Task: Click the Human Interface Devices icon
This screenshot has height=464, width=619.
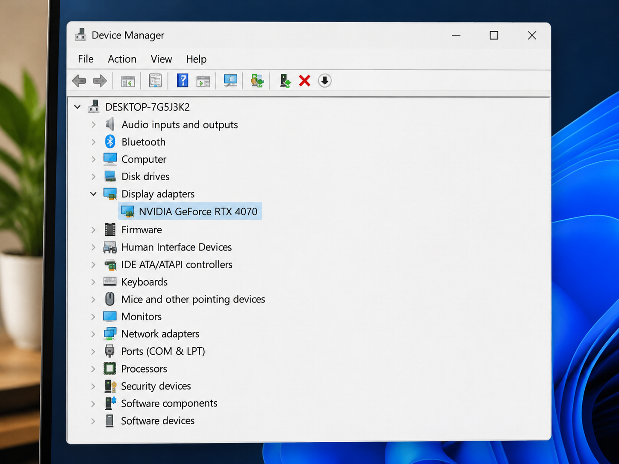Action: (x=110, y=247)
